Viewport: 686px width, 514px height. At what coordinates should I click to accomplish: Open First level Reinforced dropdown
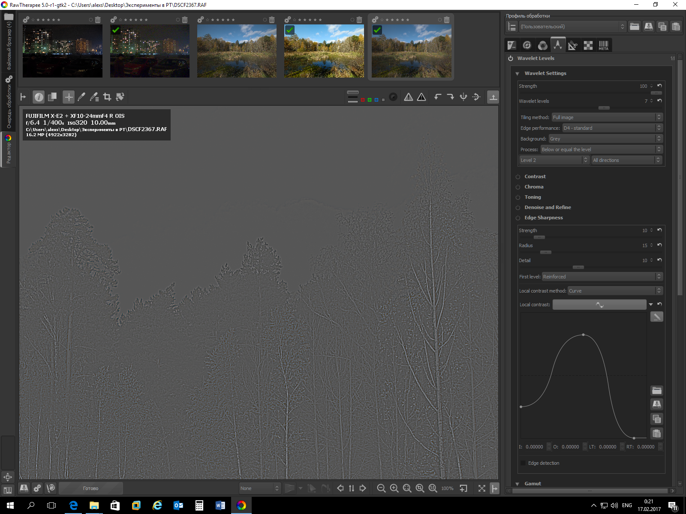click(602, 277)
